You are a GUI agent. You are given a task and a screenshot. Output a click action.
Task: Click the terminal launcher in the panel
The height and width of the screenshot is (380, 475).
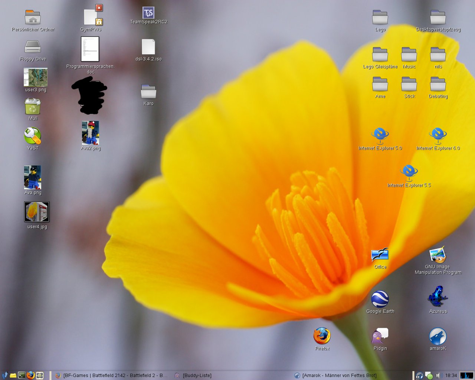click(22, 375)
